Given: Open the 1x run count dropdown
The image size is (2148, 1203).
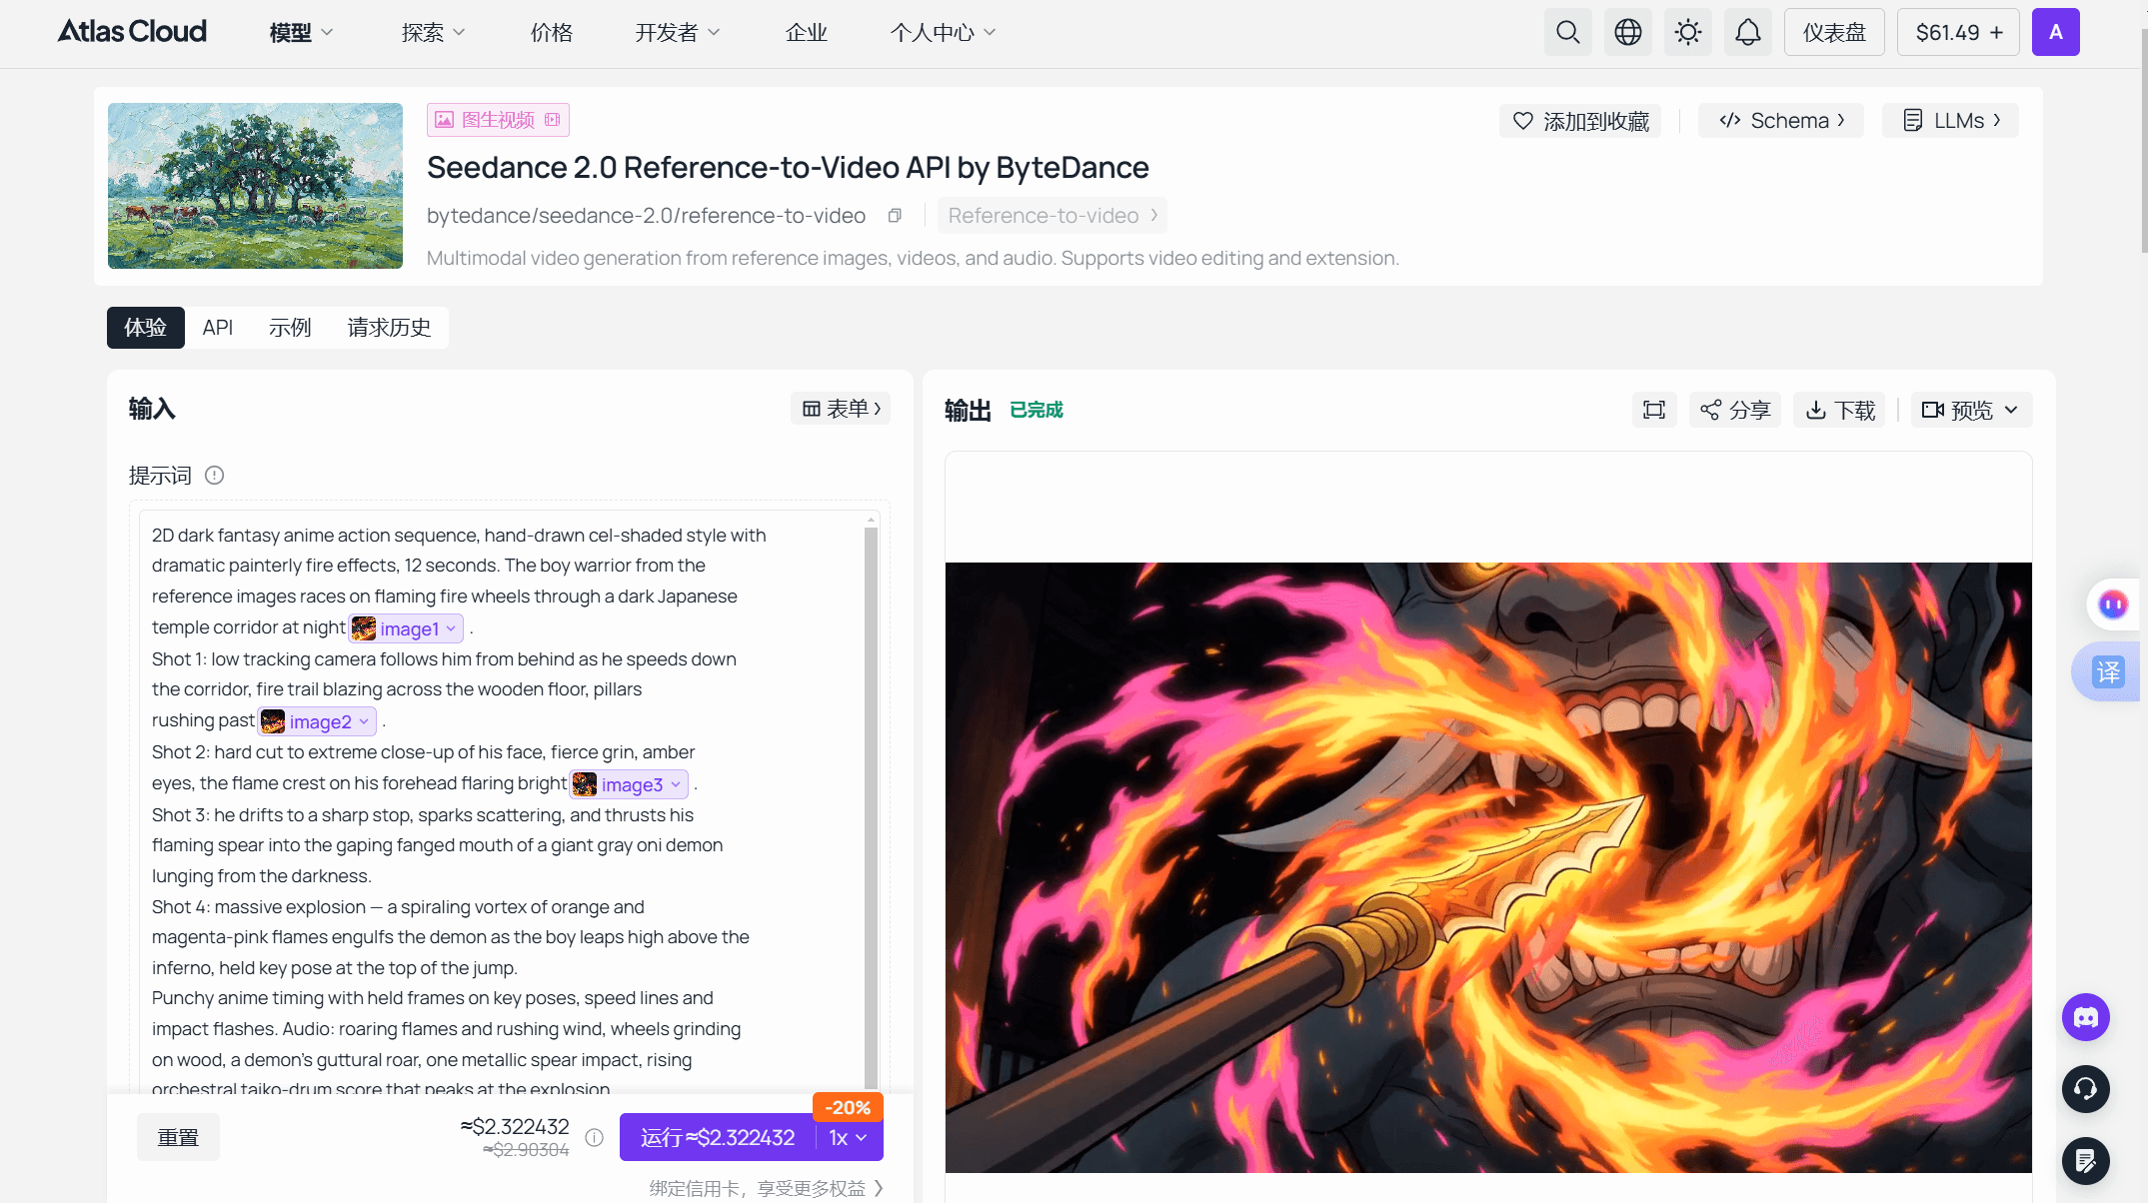Looking at the screenshot, I should pyautogui.click(x=849, y=1138).
